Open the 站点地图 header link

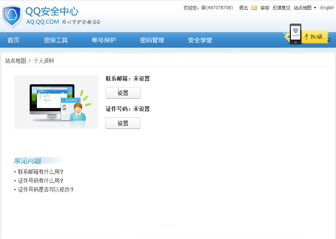(302, 8)
